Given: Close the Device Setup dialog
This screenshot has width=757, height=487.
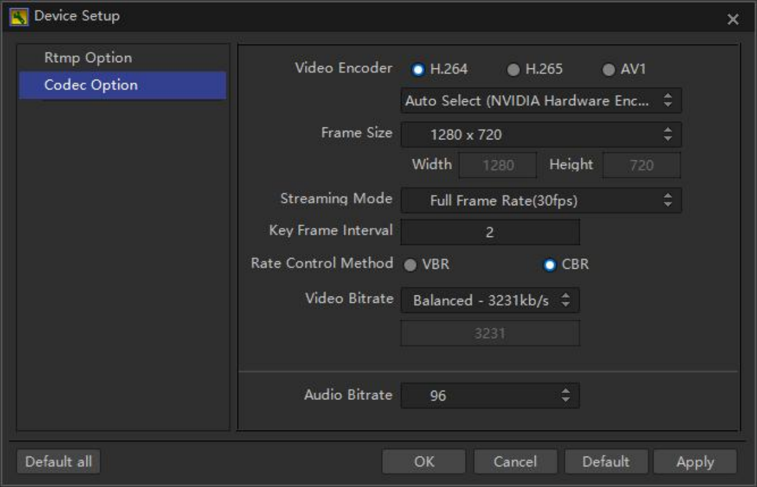Looking at the screenshot, I should (733, 20).
